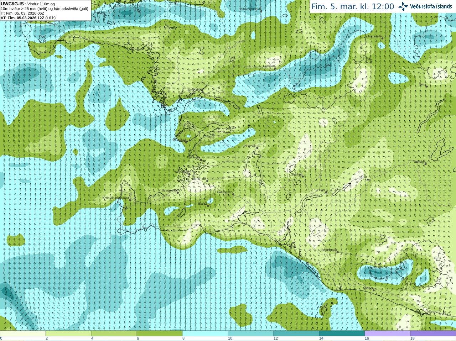Select the Skálholt station label
The height and width of the screenshot is (341, 456).
tap(296, 174)
